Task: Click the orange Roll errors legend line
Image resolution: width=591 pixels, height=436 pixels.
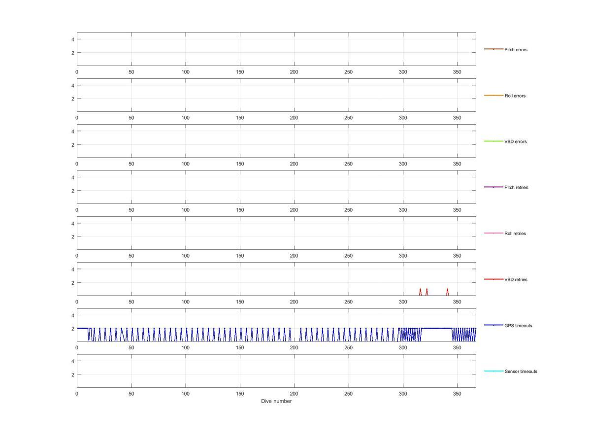Action: [493, 95]
